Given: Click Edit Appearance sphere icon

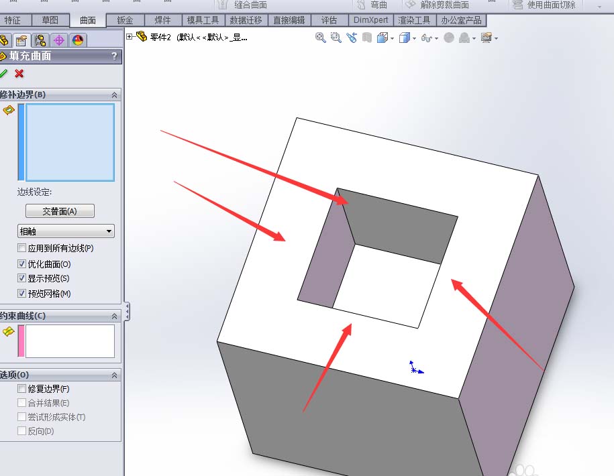Looking at the screenshot, I should [x=449, y=38].
